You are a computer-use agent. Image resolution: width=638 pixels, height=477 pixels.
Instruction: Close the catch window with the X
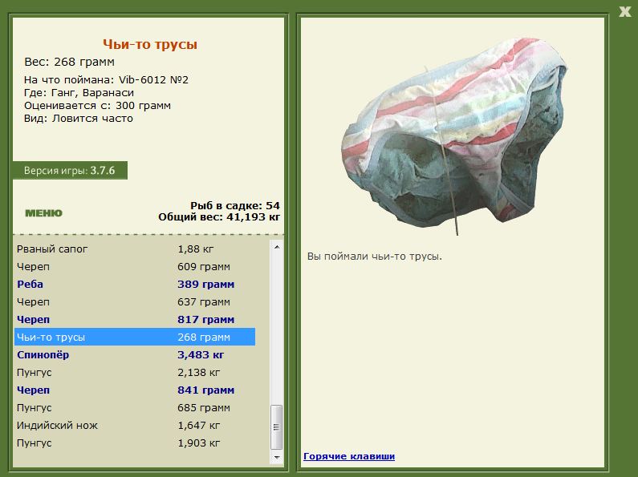click(624, 11)
